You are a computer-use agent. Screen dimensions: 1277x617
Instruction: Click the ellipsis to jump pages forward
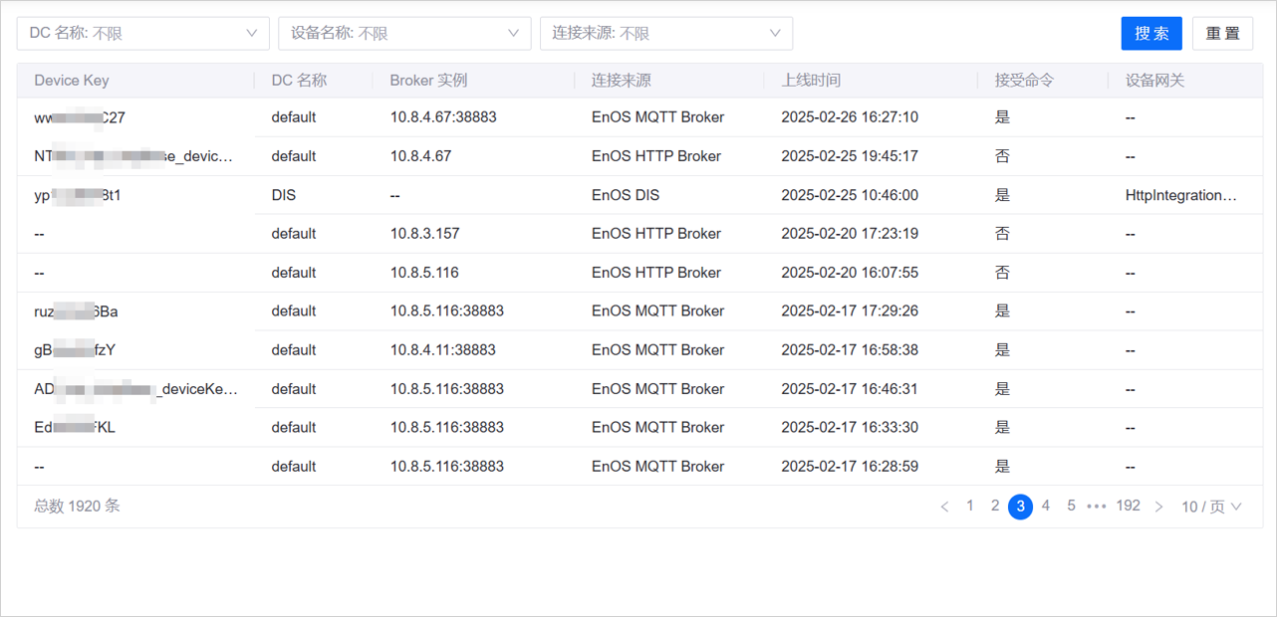1097,506
